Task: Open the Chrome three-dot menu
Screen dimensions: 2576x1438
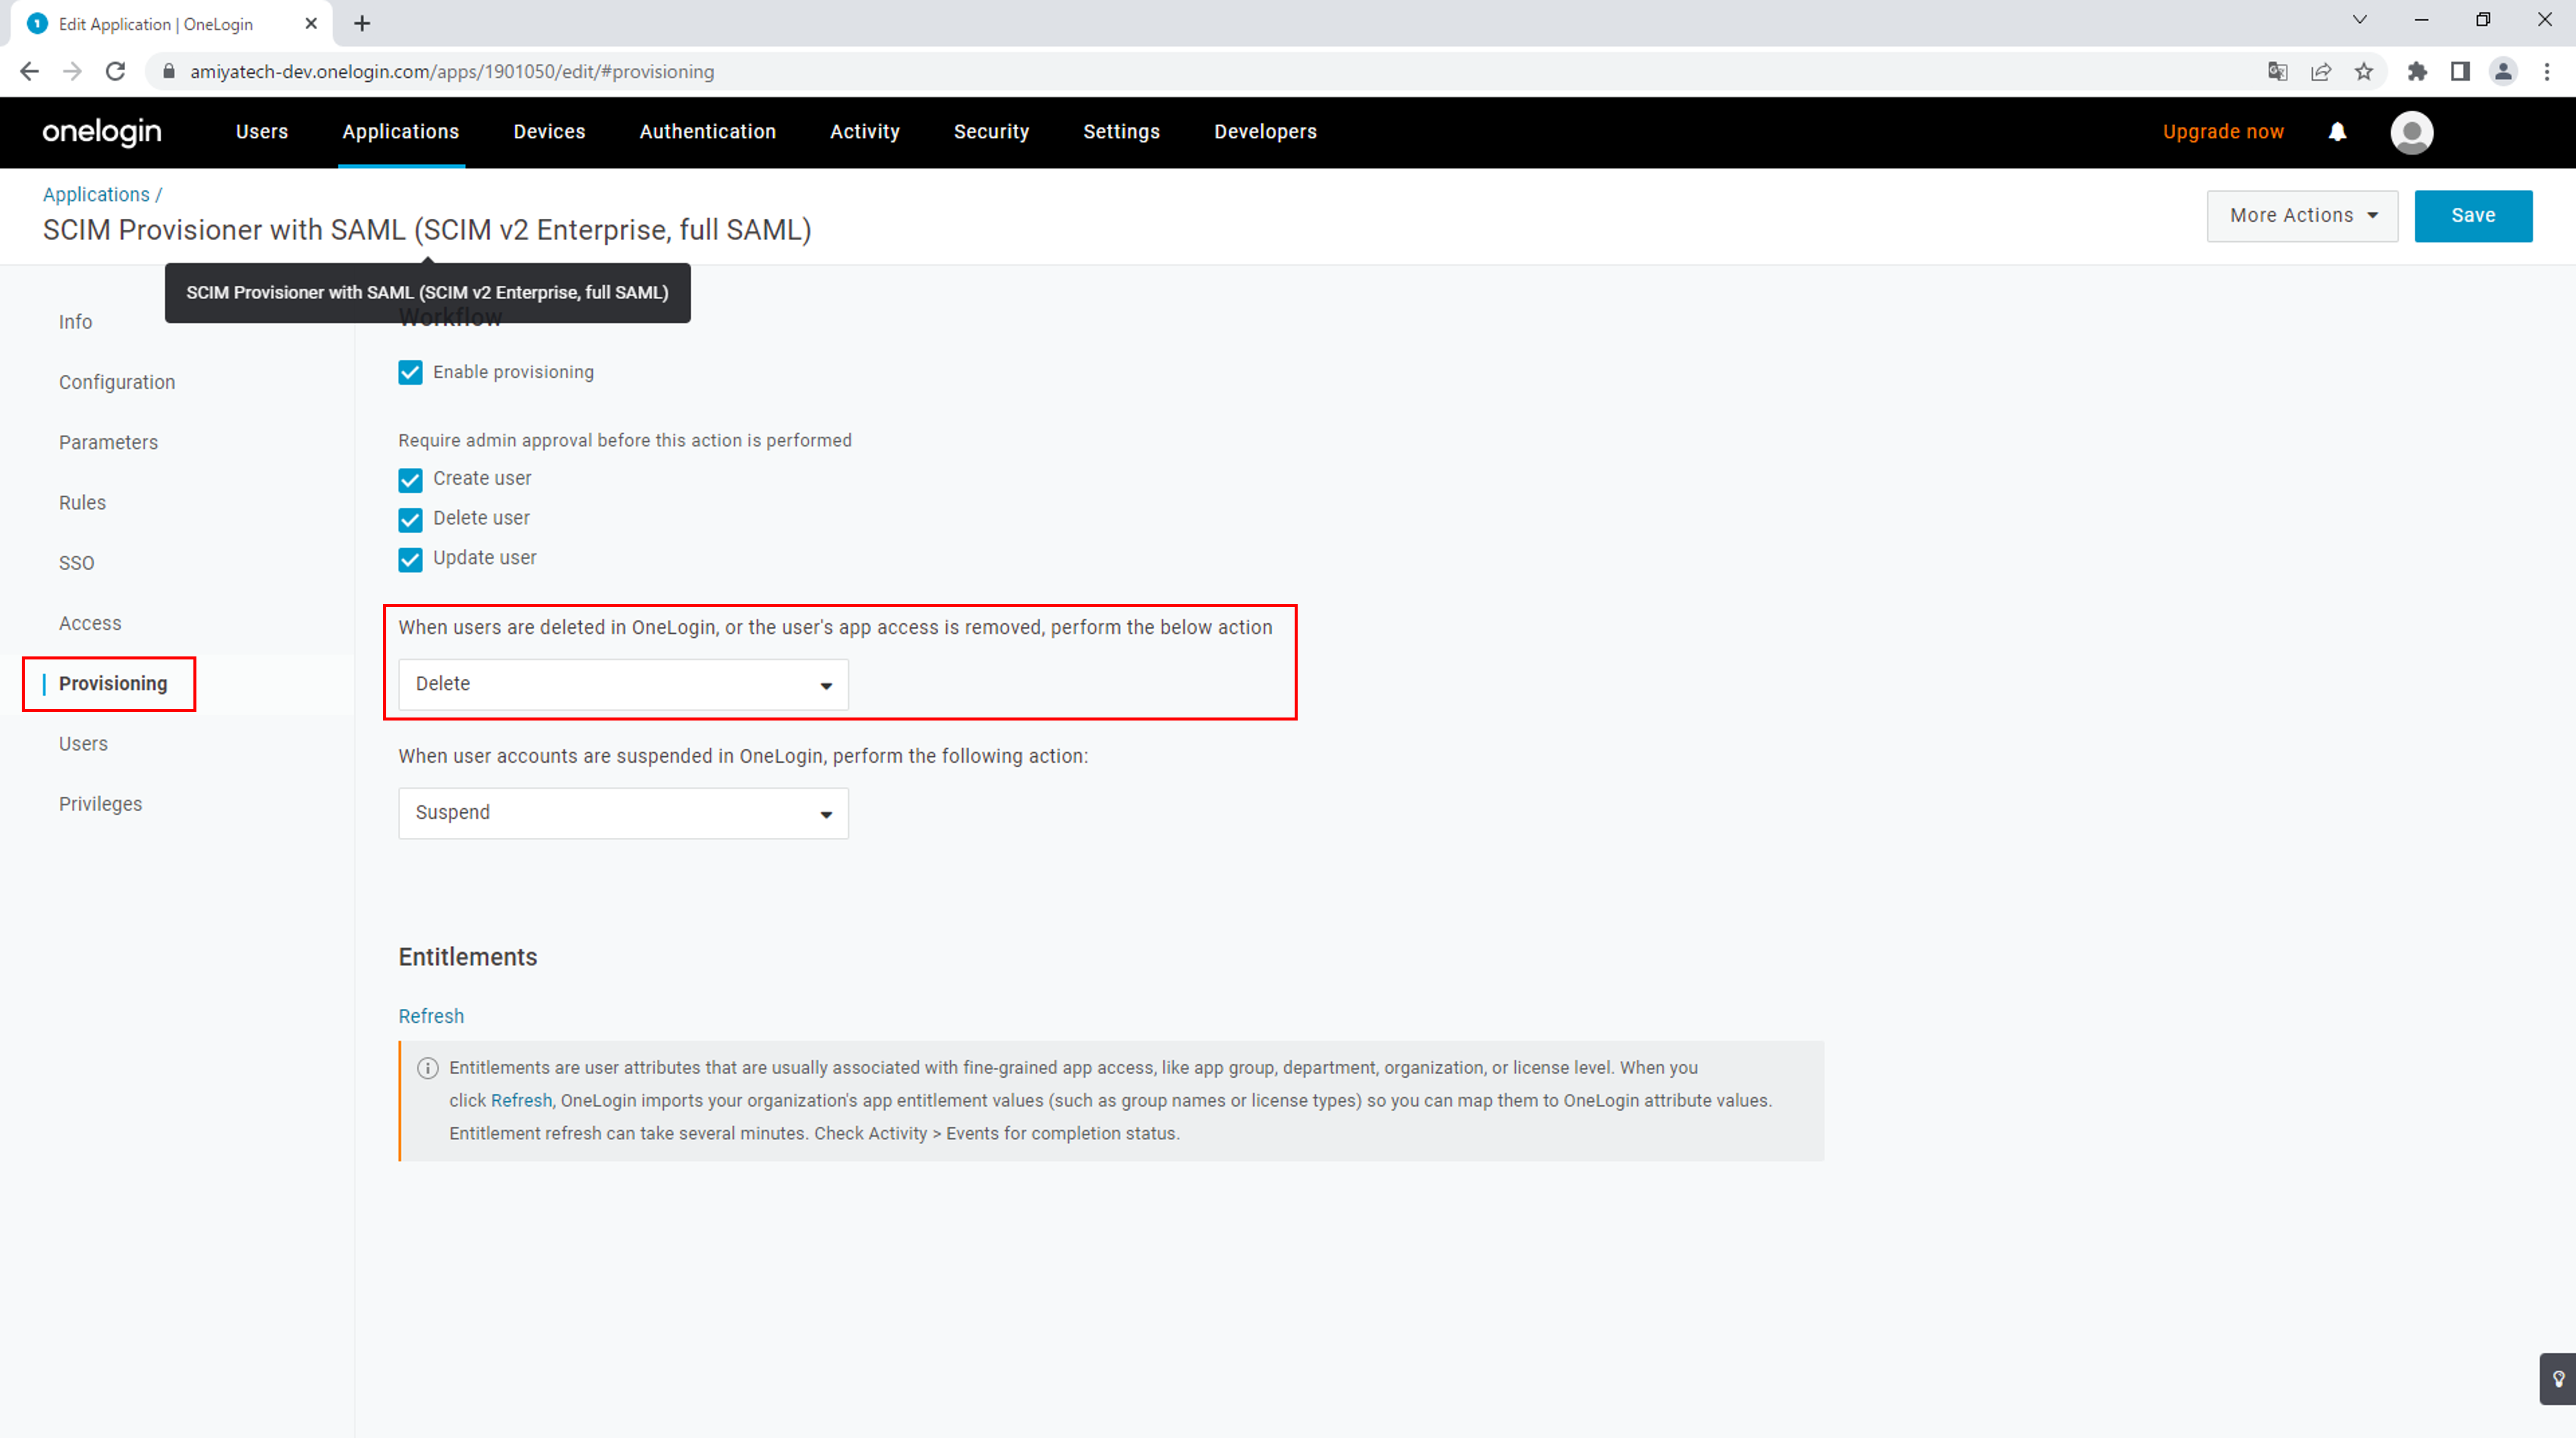Action: [x=2547, y=71]
